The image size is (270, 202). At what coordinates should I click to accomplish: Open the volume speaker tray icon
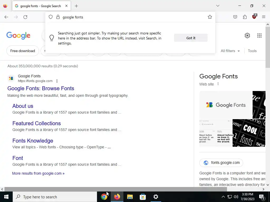(236, 197)
